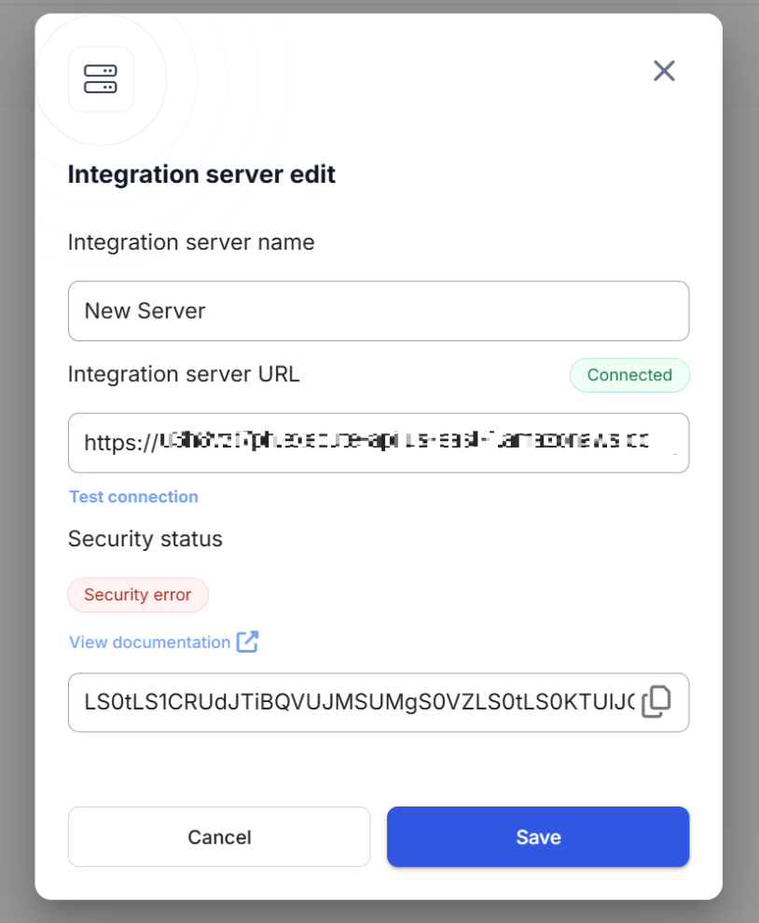Focus the Integration server name field
The width and height of the screenshot is (759, 923).
pos(378,310)
